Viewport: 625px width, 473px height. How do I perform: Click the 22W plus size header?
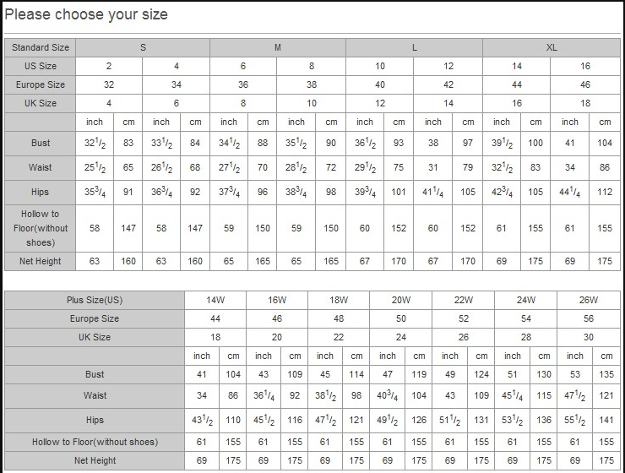pos(464,300)
